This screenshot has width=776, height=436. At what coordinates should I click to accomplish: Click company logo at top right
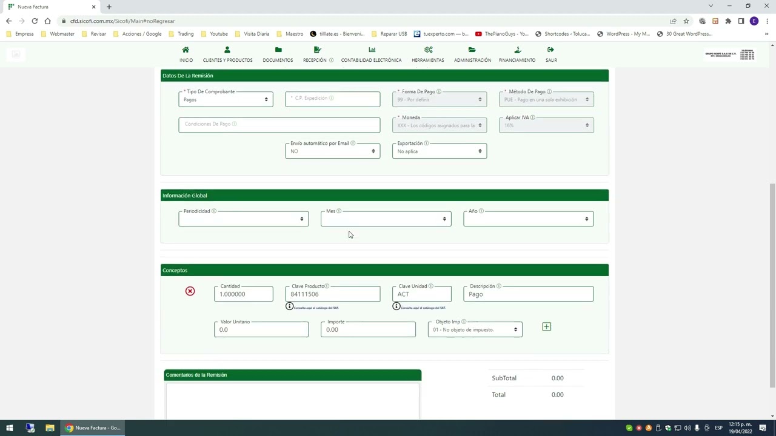click(730, 54)
